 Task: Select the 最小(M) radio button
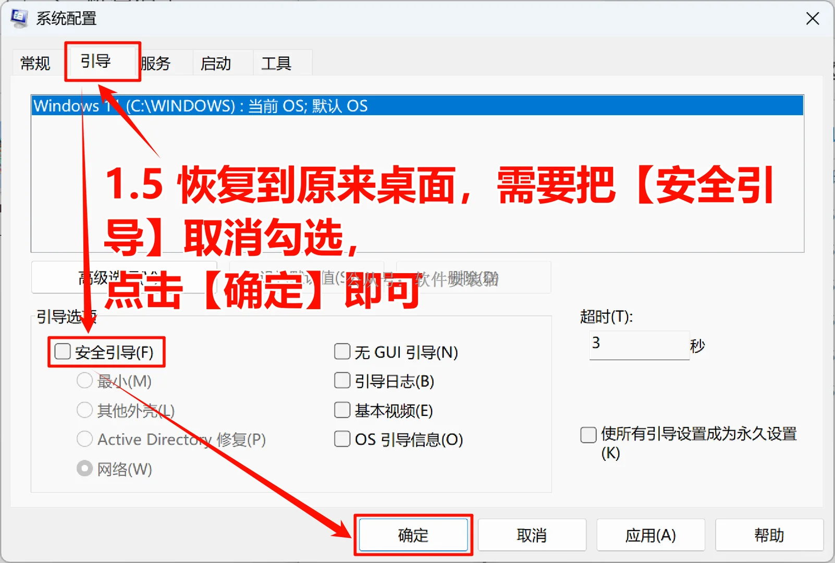[x=84, y=381]
